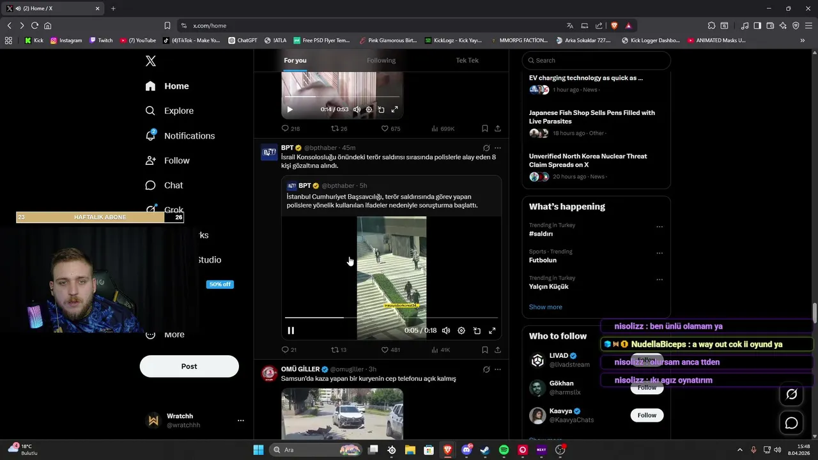
Task: Mute the top video volume icon
Action: click(x=357, y=109)
